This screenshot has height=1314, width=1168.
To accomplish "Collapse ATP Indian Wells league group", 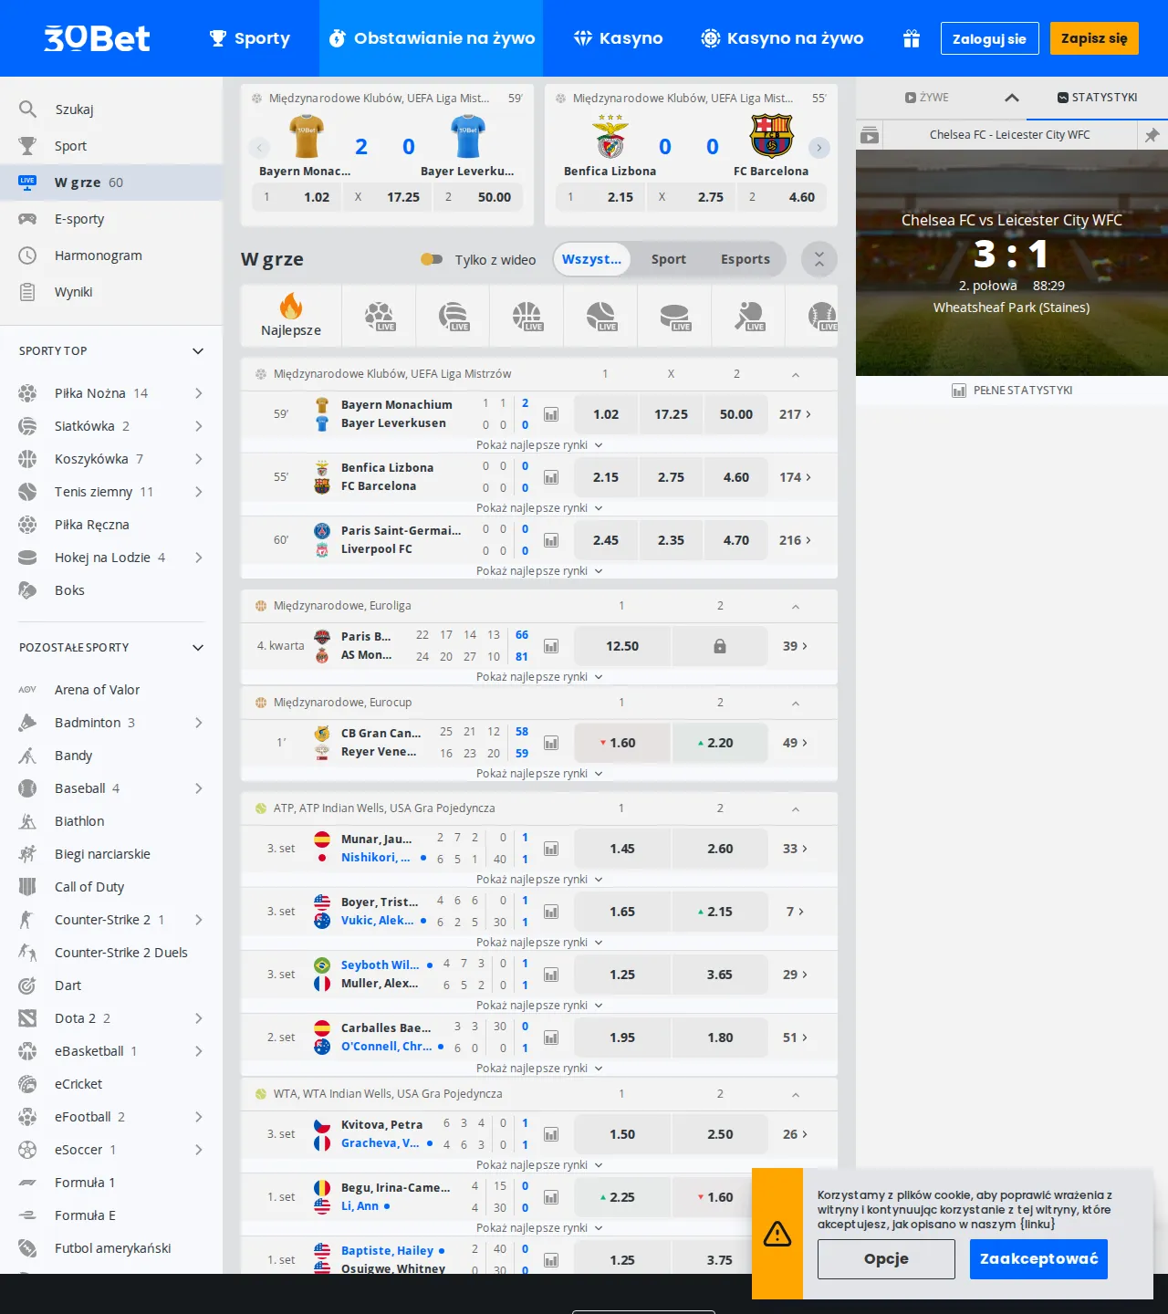I will pos(796,808).
